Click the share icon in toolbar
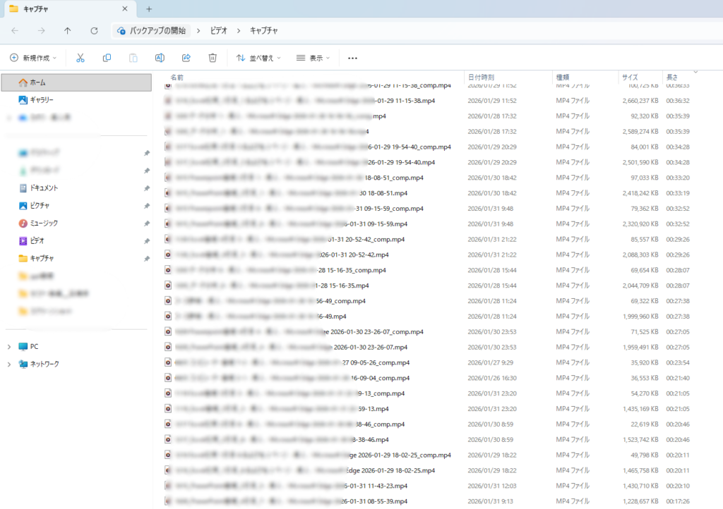 click(x=186, y=58)
